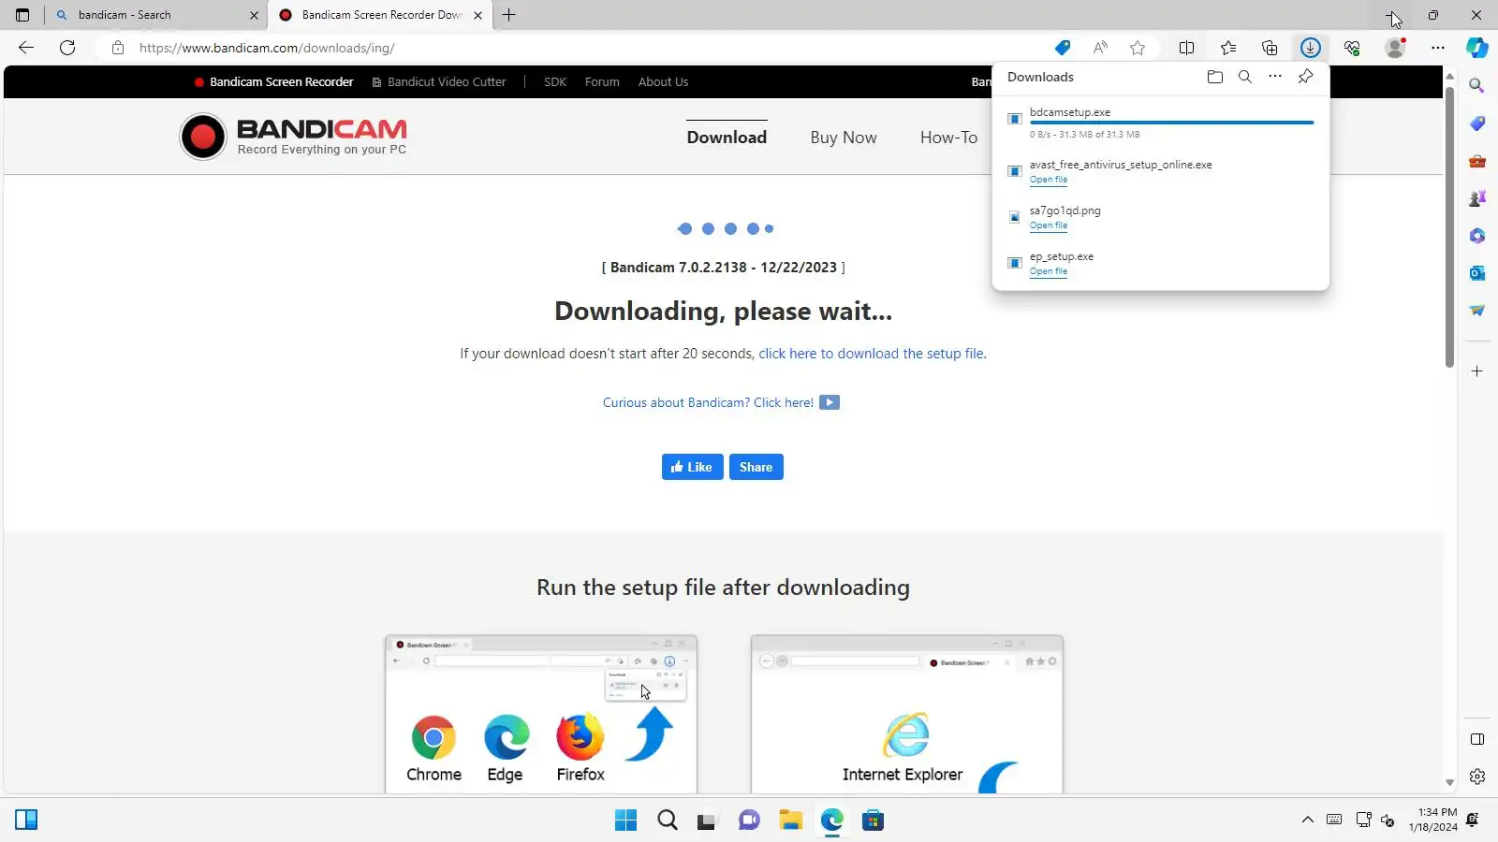Screen dimensions: 1498x842
Task: Open the About Us link
Action: coord(663,81)
